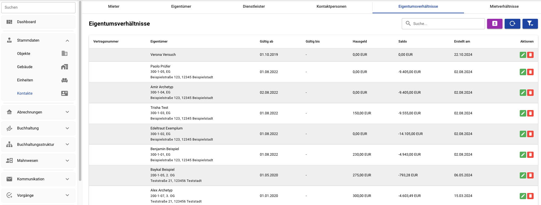This screenshot has width=541, height=205.
Task: Edit the Trisha Test ownership entry
Action: 523,113
